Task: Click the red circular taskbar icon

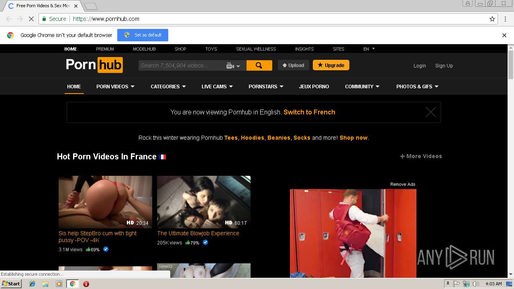Action: pos(86,284)
